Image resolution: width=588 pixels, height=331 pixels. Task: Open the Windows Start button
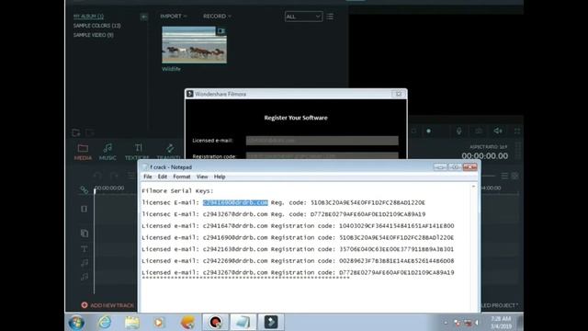coord(76,323)
